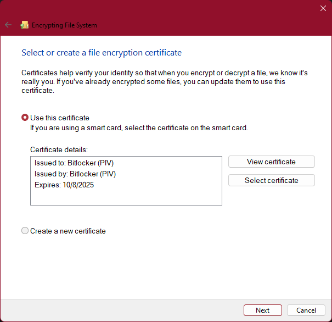This screenshot has height=322, width=332.
Task: Proceed with the Next button
Action: [x=262, y=310]
